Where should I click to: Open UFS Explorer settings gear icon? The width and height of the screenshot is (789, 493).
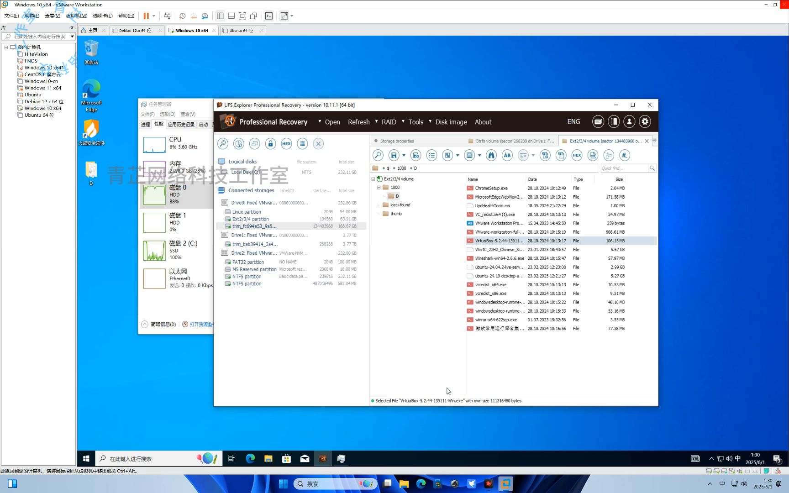(645, 121)
